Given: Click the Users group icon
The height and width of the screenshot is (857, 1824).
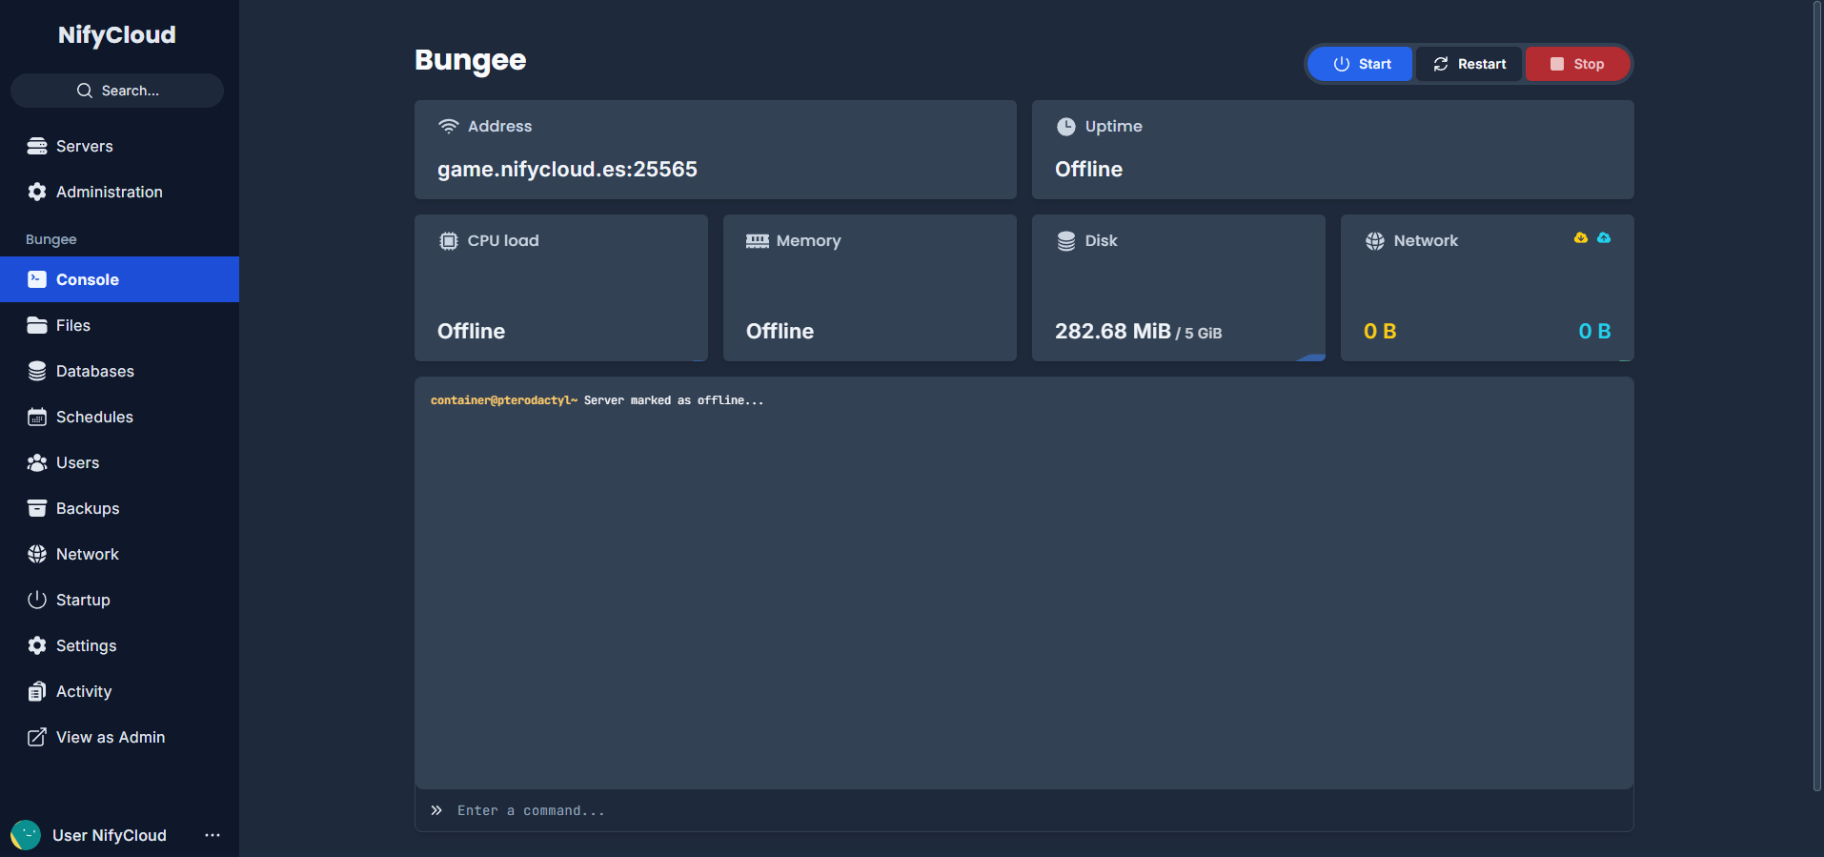Looking at the screenshot, I should pos(37,462).
